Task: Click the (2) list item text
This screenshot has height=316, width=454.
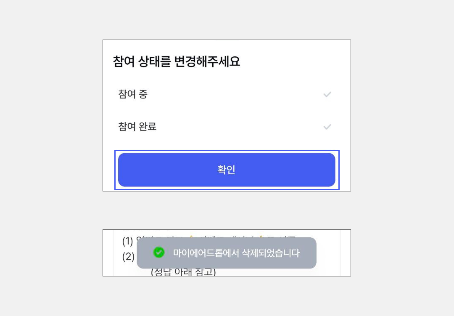Action: coord(128,256)
